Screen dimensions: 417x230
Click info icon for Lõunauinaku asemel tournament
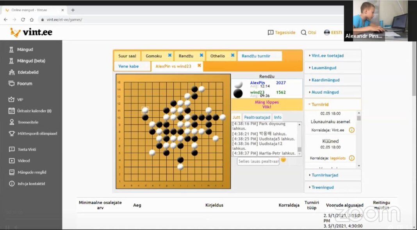tap(351, 130)
